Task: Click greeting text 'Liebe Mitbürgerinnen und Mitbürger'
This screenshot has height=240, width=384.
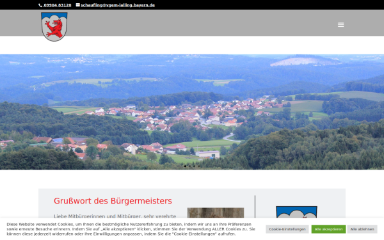Action: pos(98,216)
